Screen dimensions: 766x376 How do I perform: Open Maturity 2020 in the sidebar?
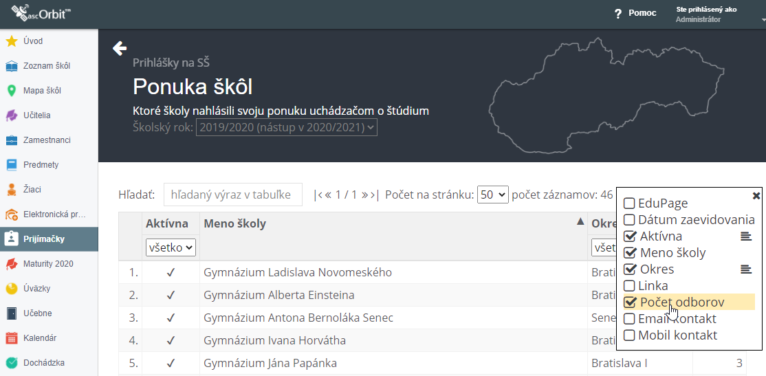click(x=48, y=264)
